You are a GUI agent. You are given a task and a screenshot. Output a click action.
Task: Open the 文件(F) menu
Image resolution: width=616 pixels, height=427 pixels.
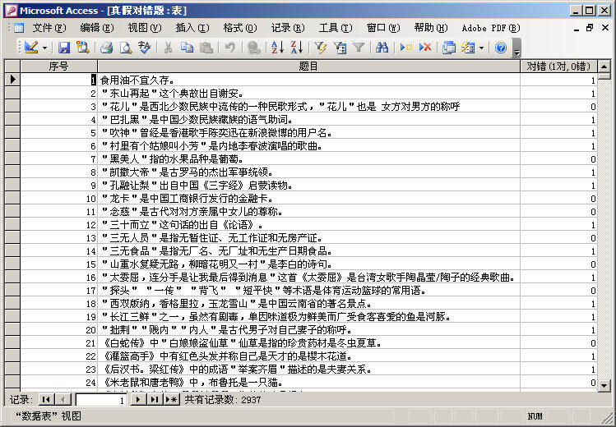pyautogui.click(x=49, y=28)
